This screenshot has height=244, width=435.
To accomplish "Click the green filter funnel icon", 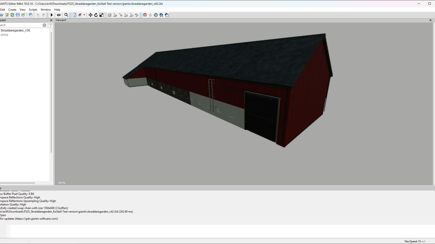I will (51, 25).
